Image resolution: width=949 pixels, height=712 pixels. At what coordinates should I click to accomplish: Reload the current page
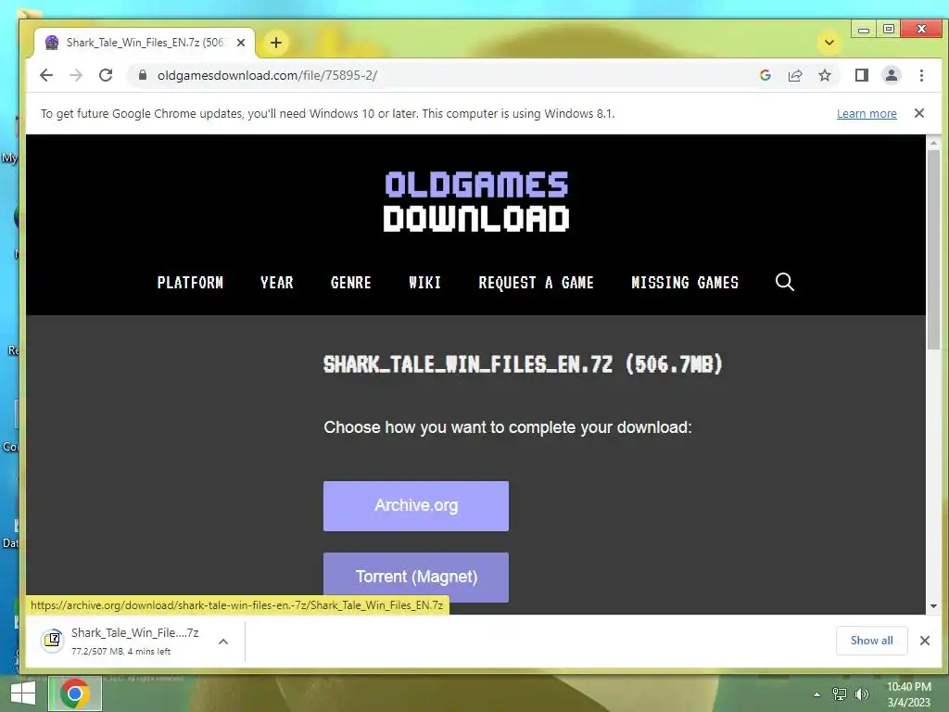click(106, 75)
